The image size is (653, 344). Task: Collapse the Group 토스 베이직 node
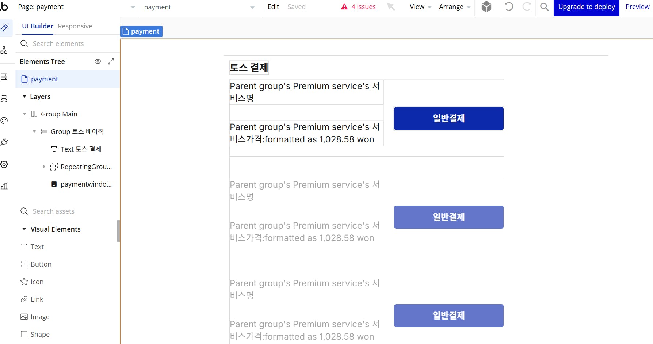tap(34, 131)
